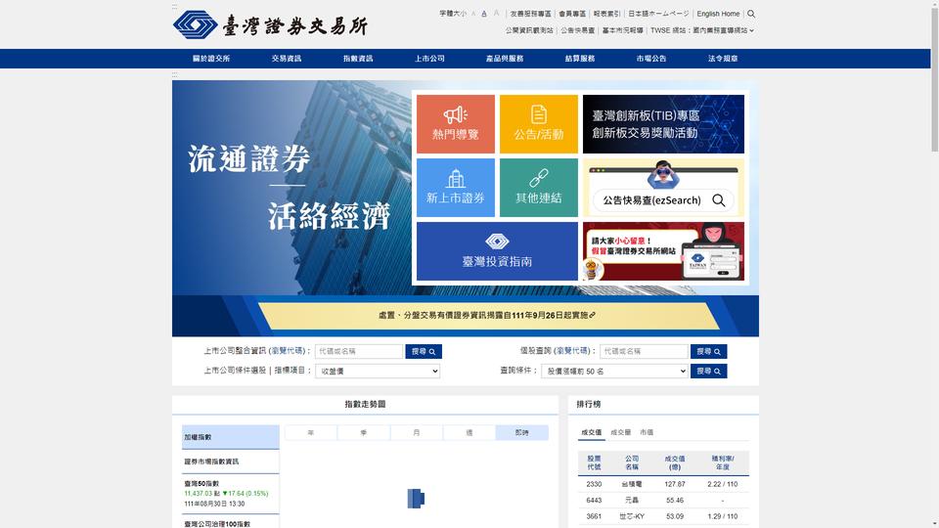Click stock code 6443 in ranking
Screen dimensions: 939x528
coord(594,500)
